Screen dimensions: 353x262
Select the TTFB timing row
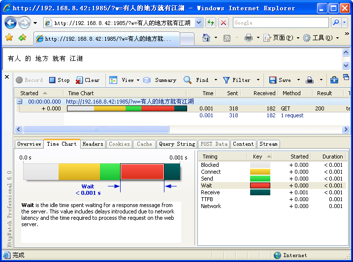(272, 199)
